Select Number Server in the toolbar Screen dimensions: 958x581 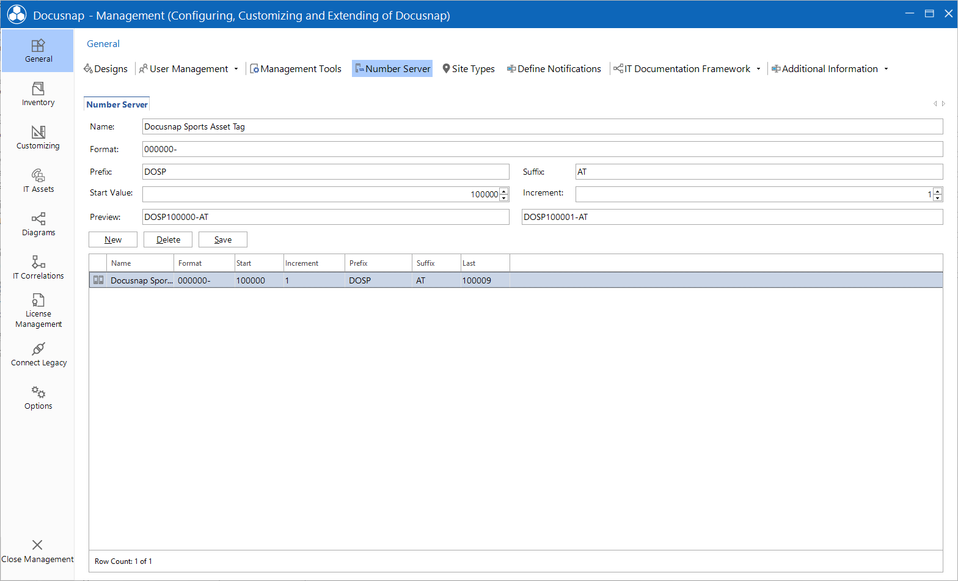392,69
